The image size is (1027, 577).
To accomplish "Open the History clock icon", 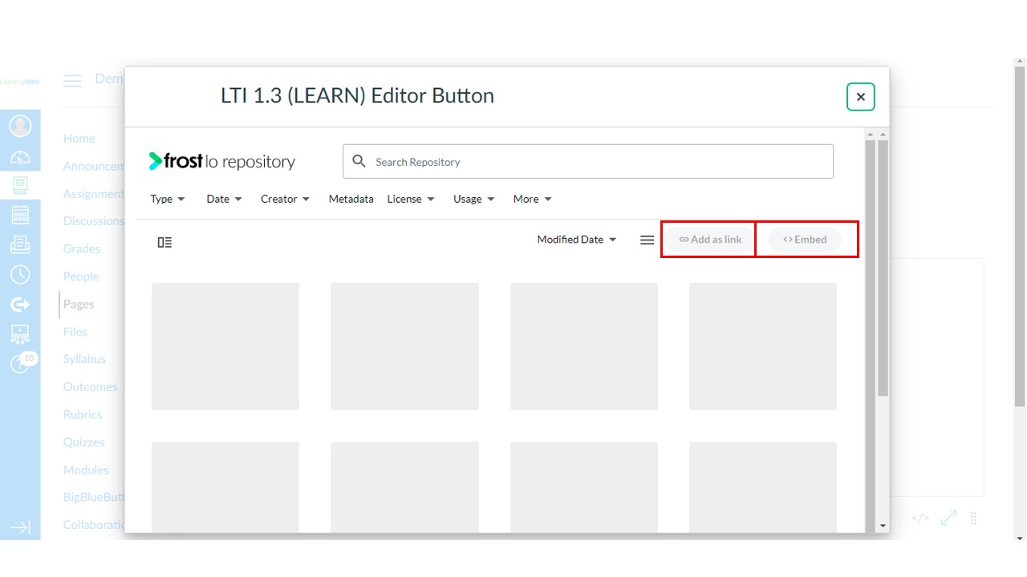I will 20,274.
